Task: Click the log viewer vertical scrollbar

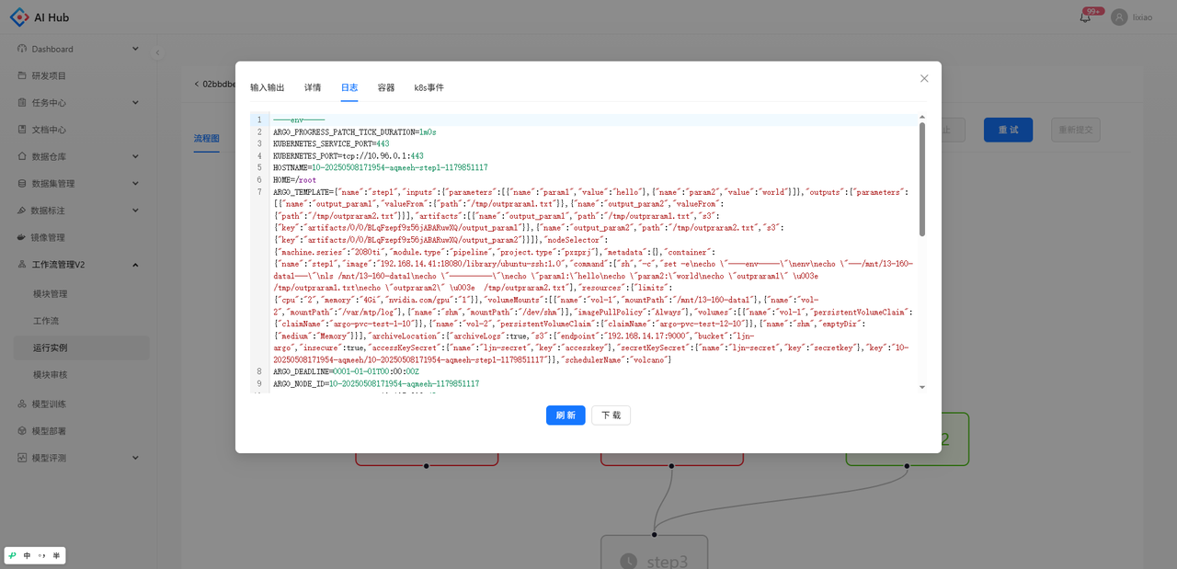Action: click(922, 179)
